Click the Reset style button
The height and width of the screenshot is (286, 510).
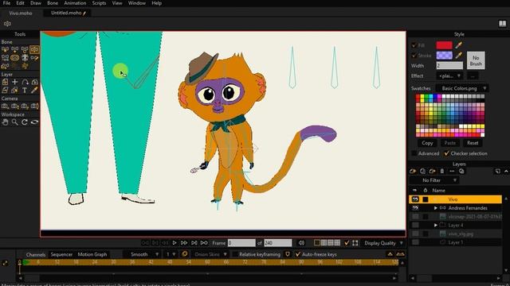coord(473,143)
